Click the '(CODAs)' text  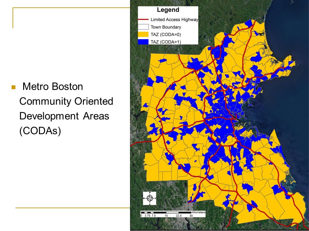[x=40, y=131]
